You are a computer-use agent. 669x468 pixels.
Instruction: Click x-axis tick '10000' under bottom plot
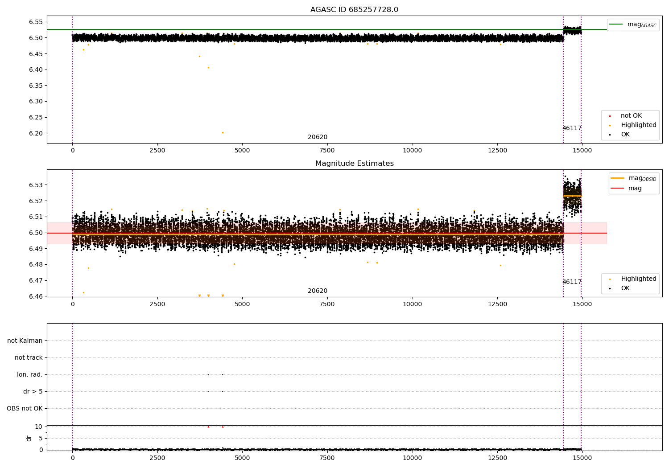pos(412,458)
